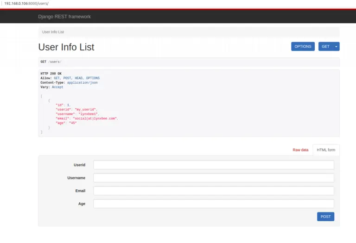Switch to the Raw data tab

(x=300, y=150)
